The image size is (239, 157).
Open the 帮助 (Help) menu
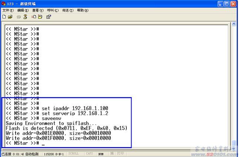click(82, 10)
